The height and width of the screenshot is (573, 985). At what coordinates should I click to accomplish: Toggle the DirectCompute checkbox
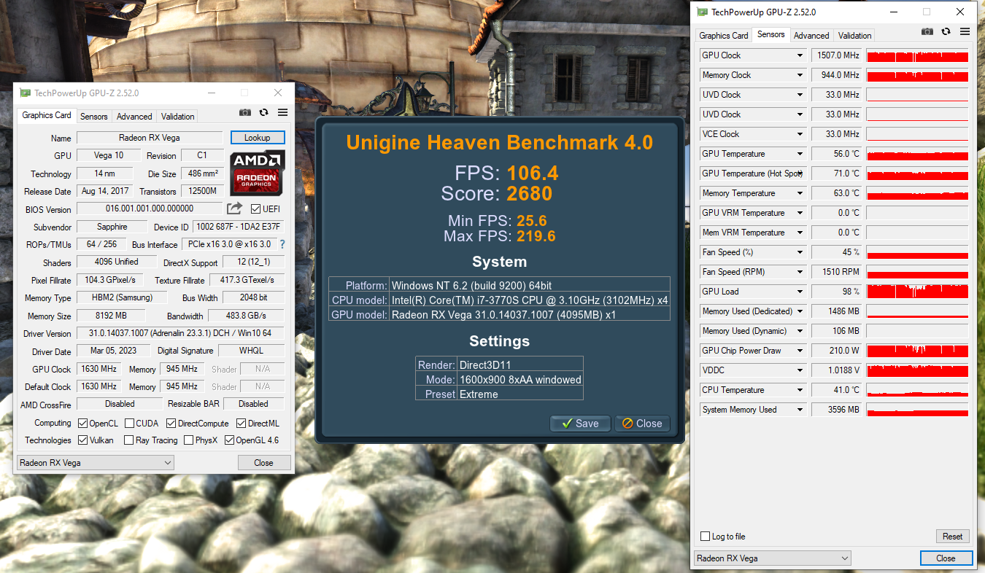point(171,424)
